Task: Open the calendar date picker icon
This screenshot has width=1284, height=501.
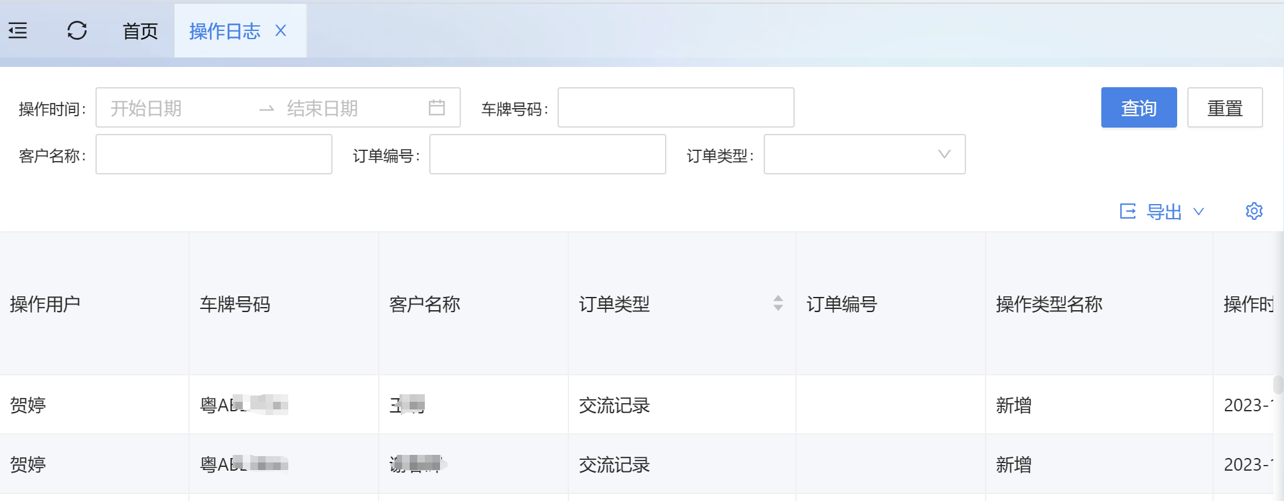Action: [436, 107]
